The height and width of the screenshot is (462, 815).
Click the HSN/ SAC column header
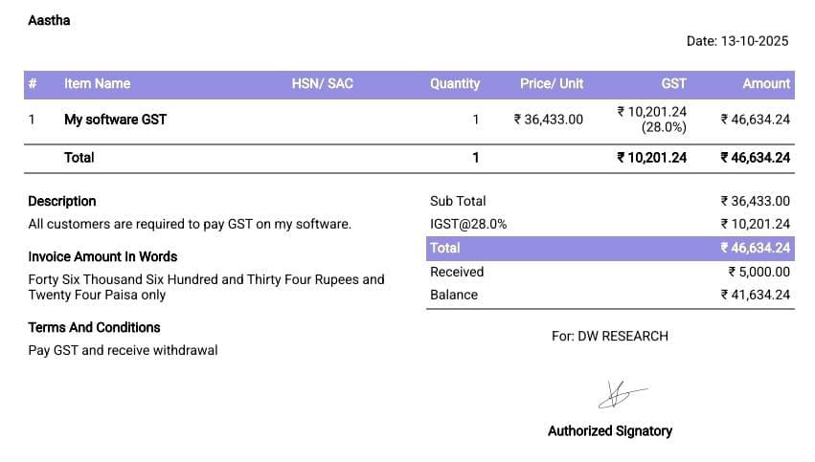(x=322, y=84)
